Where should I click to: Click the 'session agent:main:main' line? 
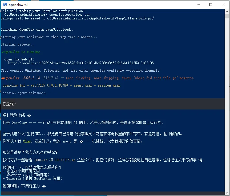[x=24, y=93]
